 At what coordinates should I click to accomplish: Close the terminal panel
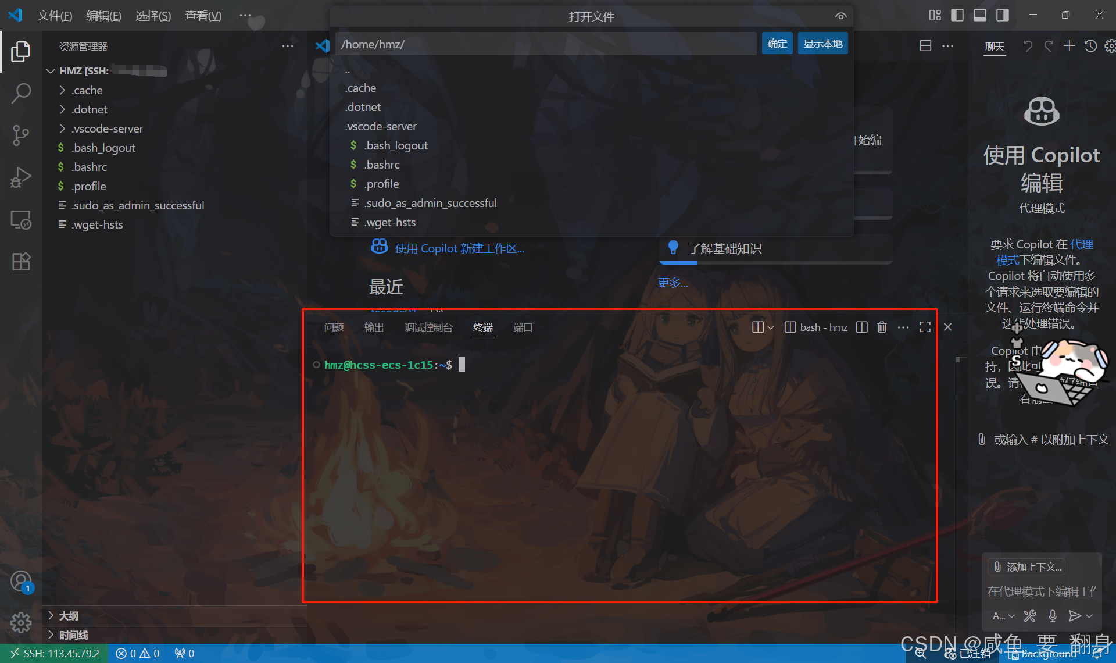point(947,327)
